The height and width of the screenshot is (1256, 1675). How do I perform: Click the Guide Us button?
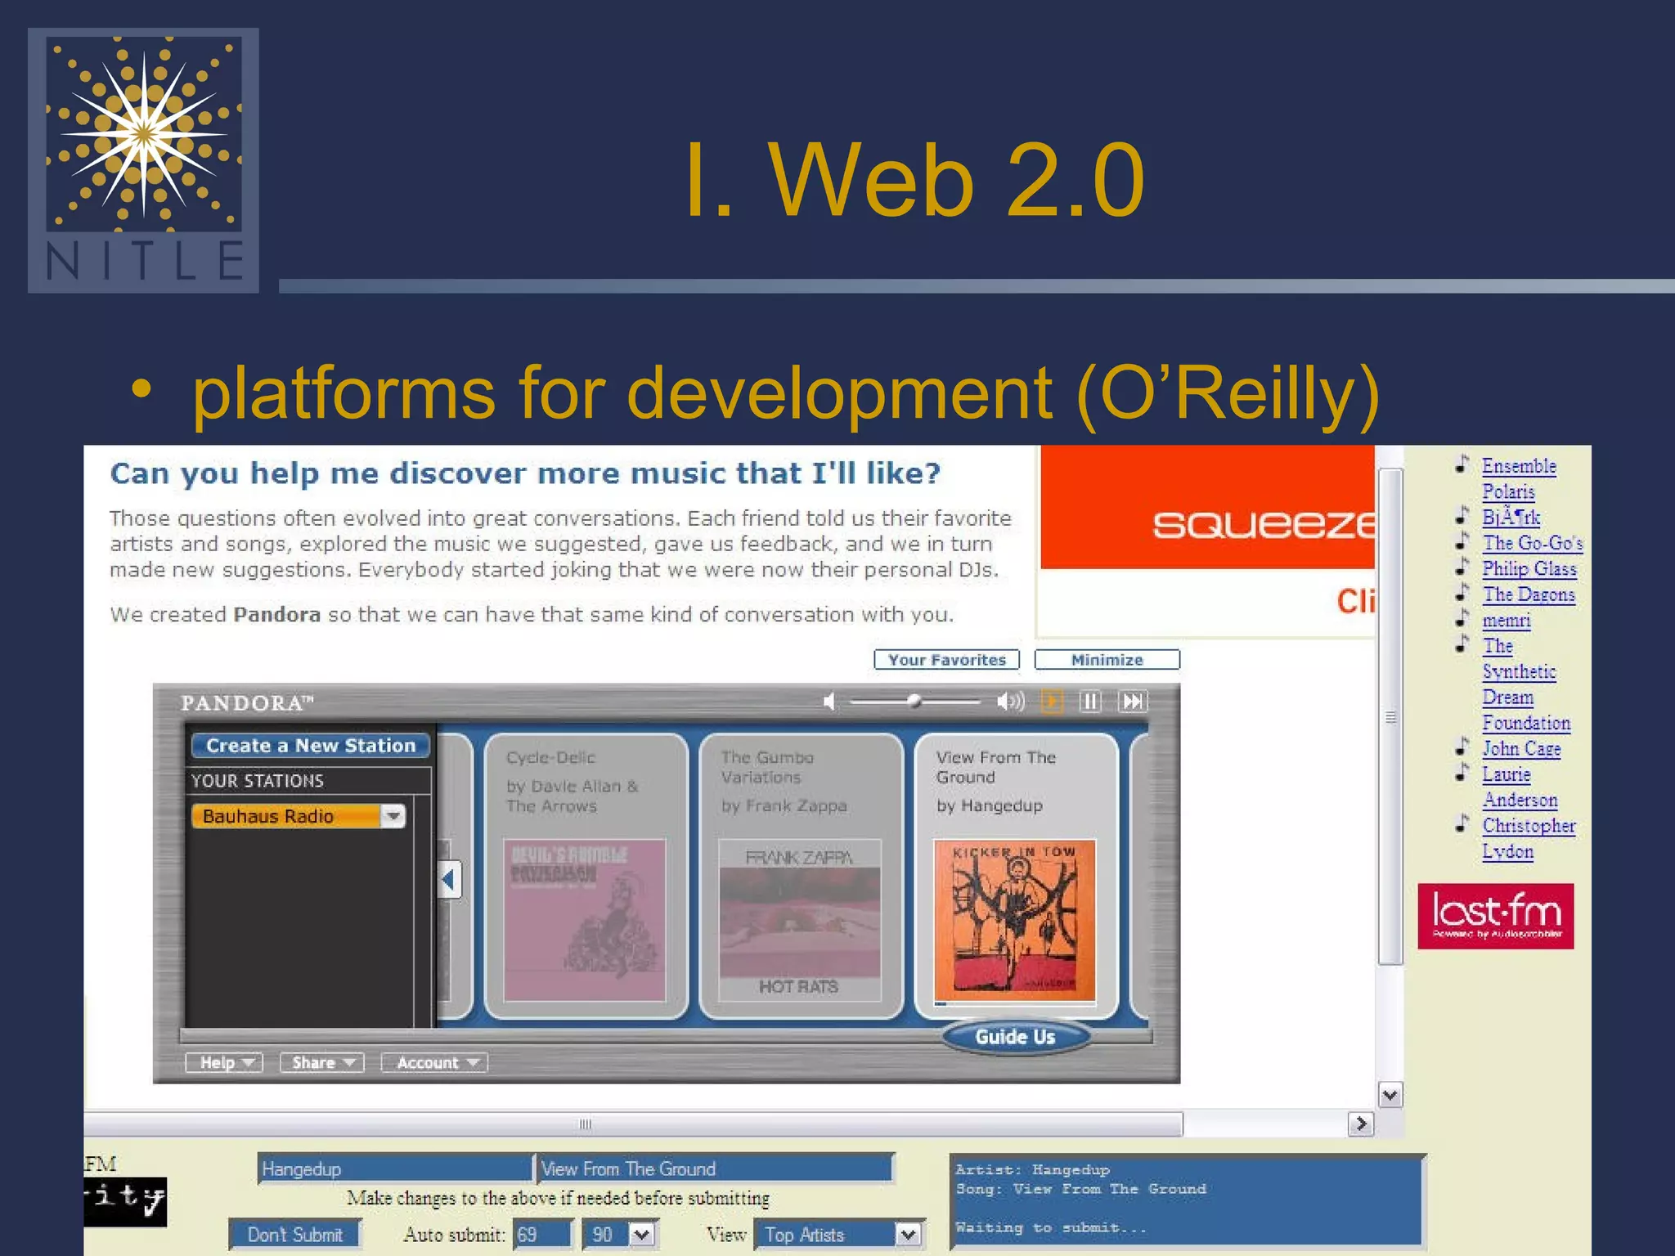click(1015, 1037)
